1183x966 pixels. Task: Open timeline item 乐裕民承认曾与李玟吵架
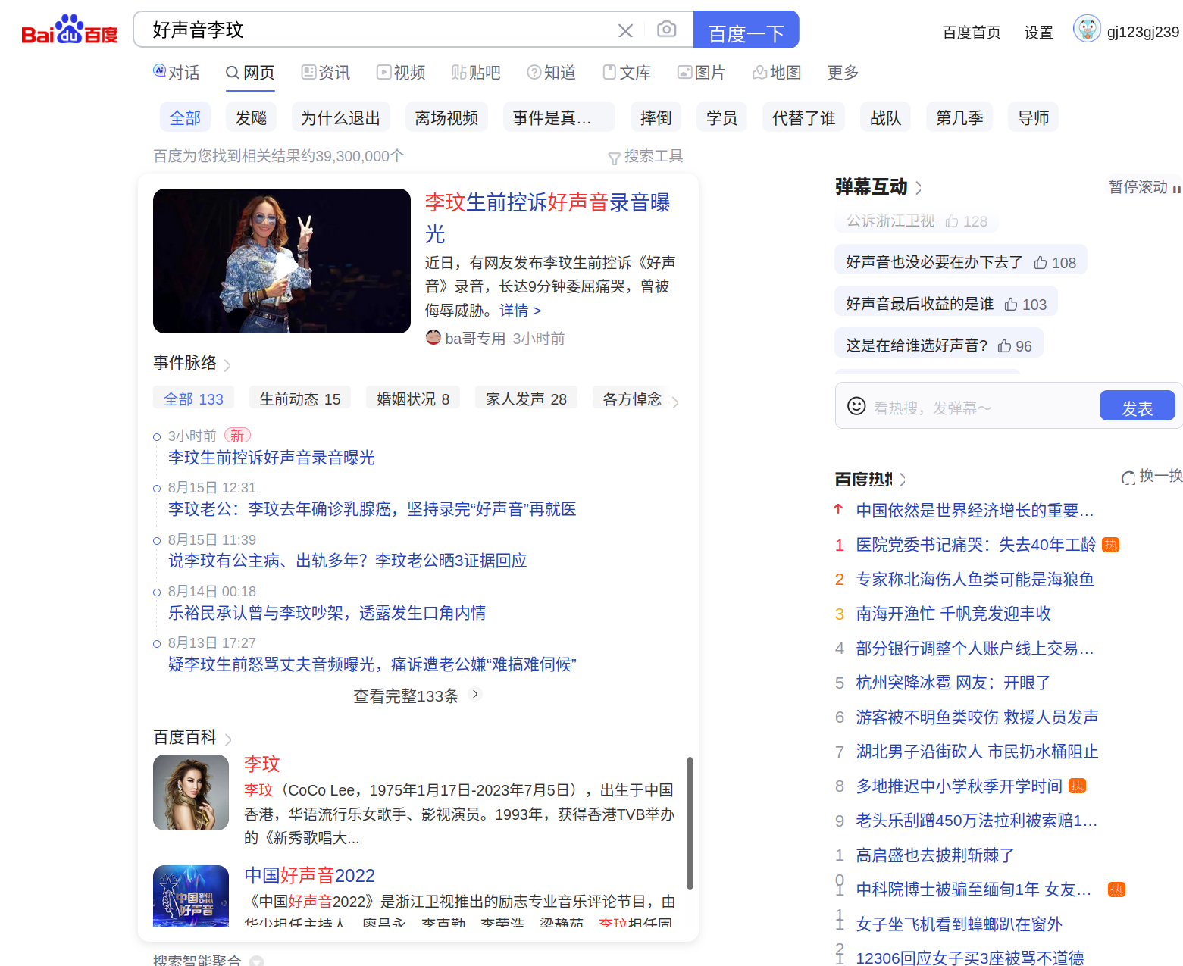point(327,613)
